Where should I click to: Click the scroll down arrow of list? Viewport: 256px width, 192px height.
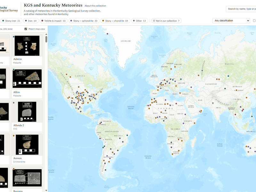[x=46, y=190]
